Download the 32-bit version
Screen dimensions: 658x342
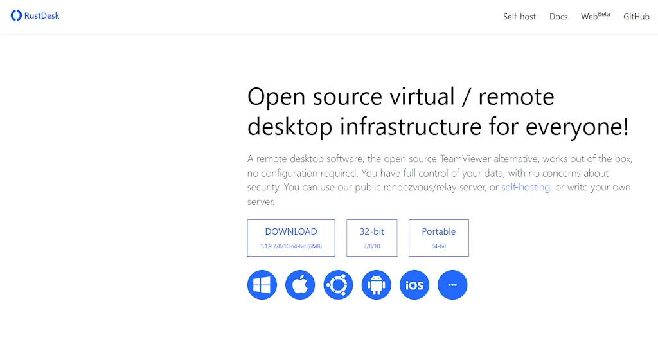tap(372, 237)
